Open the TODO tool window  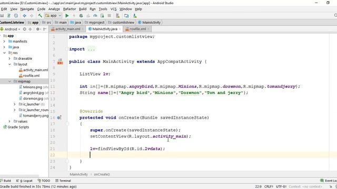click(x=44, y=181)
